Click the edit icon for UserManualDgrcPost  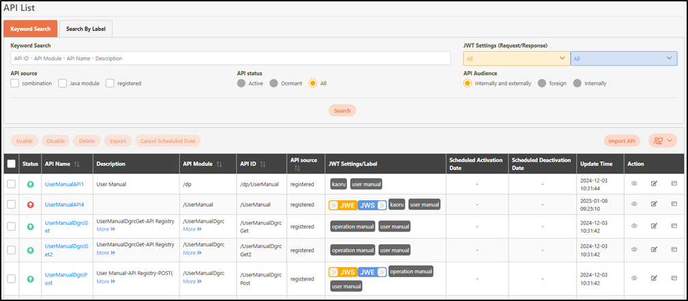tap(654, 278)
